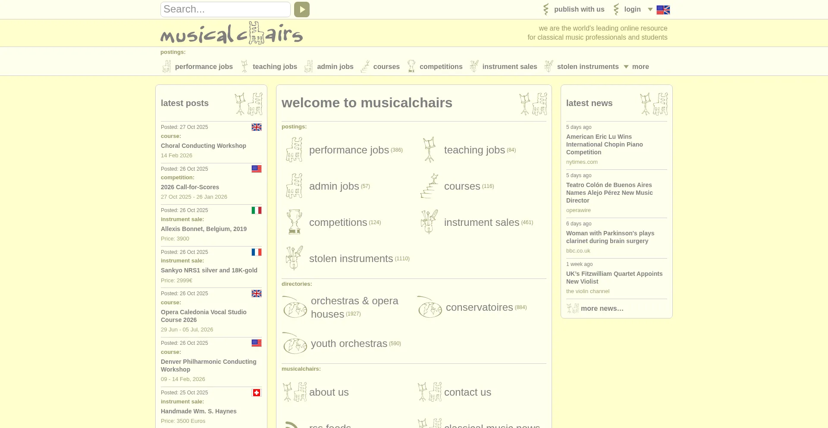The height and width of the screenshot is (428, 828).
Task: Click the globe icon beside youth orchestras
Action: (295, 344)
